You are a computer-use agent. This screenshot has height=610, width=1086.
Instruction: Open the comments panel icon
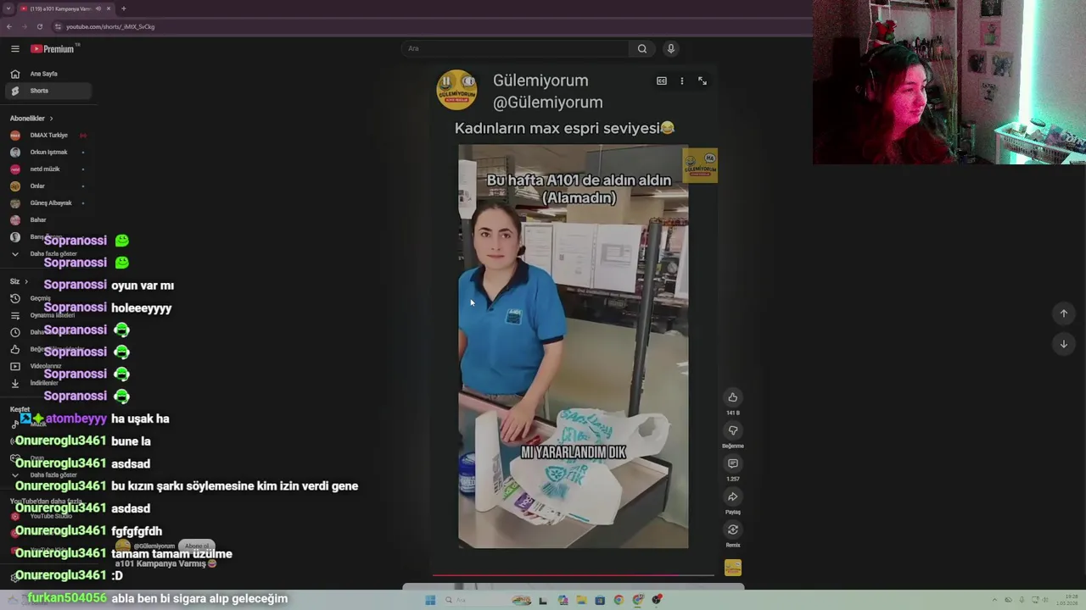[733, 463]
